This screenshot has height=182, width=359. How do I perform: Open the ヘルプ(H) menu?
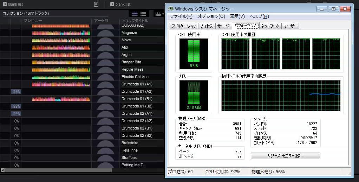(259, 16)
